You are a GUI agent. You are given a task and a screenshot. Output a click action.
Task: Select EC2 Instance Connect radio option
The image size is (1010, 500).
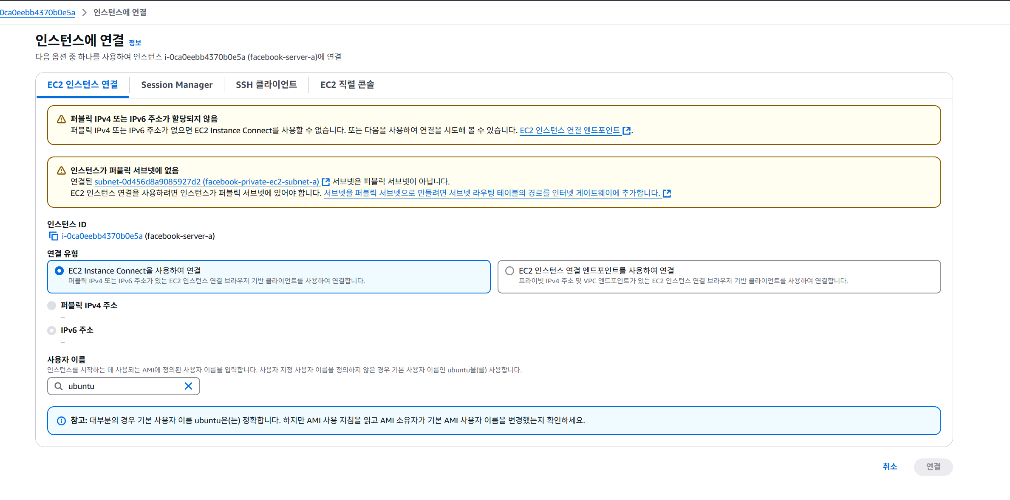click(x=59, y=271)
